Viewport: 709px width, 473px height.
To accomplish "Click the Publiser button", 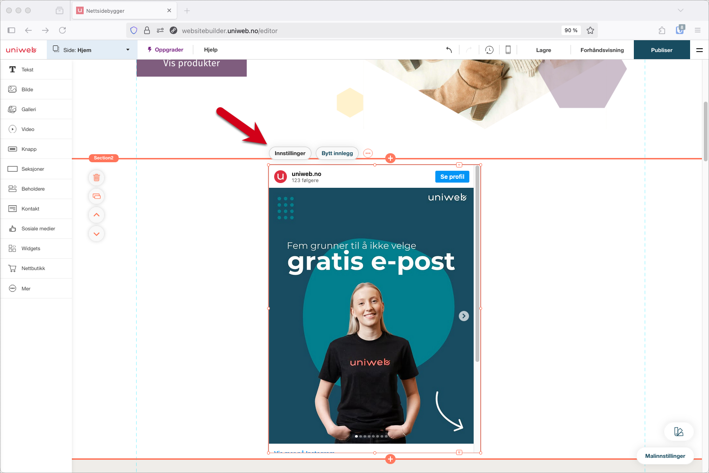I will (662, 50).
